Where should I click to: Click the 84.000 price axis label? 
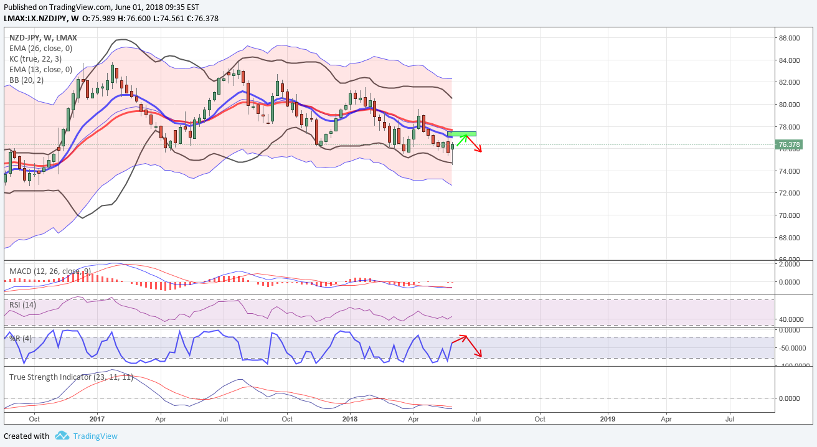[x=789, y=60]
